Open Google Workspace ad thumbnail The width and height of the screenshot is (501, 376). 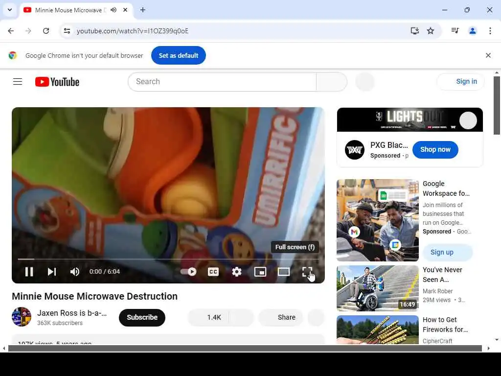377,220
